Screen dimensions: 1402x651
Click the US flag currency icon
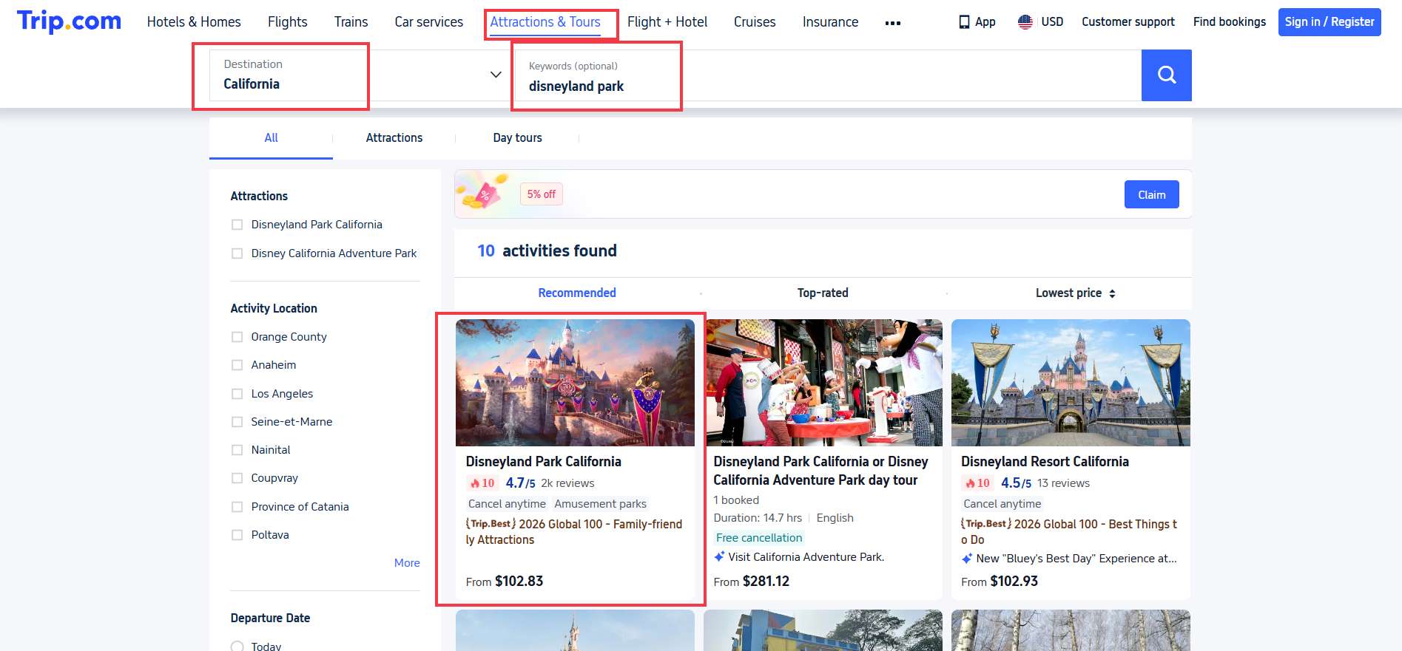tap(1025, 22)
